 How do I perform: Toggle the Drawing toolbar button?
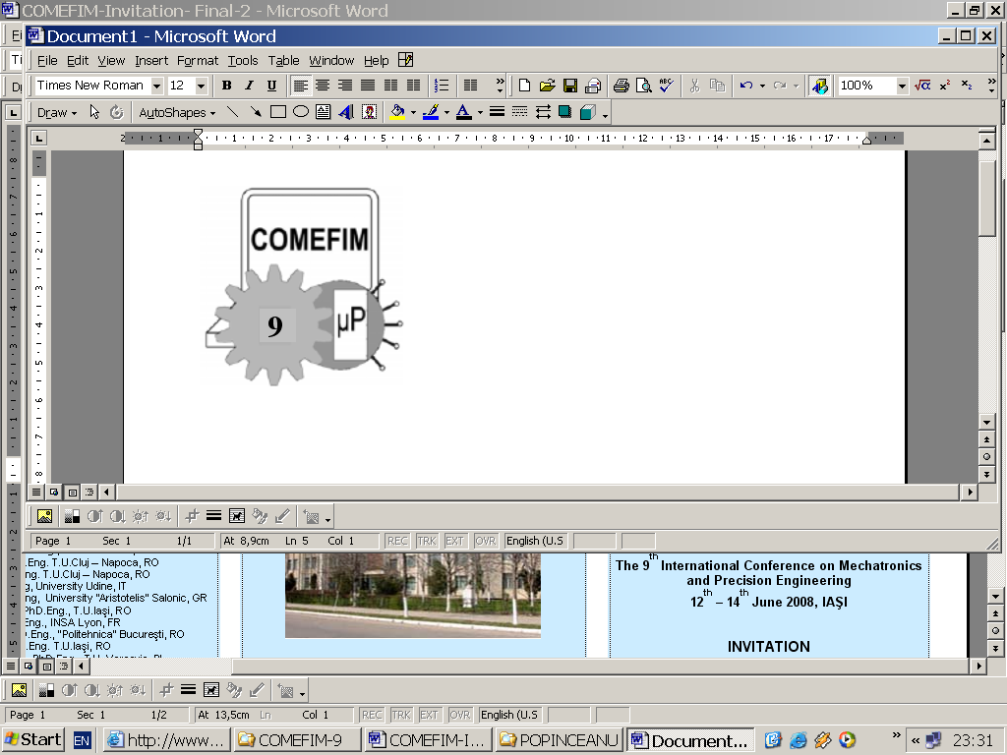[x=819, y=86]
